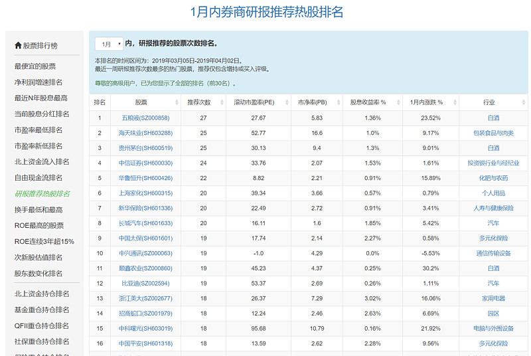The image size is (531, 356).
Task: Open stock link 中国太保(SH601601)
Action: [145, 238]
